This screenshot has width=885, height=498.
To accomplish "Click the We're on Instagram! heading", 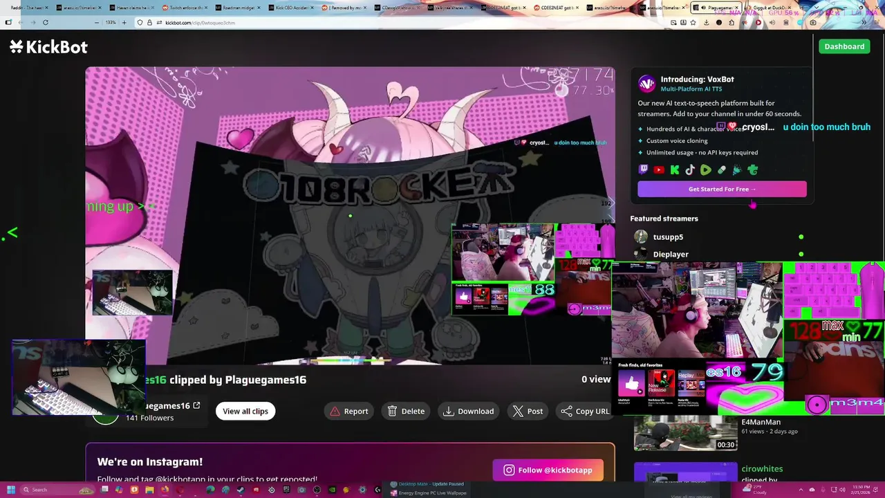I will click(x=150, y=462).
